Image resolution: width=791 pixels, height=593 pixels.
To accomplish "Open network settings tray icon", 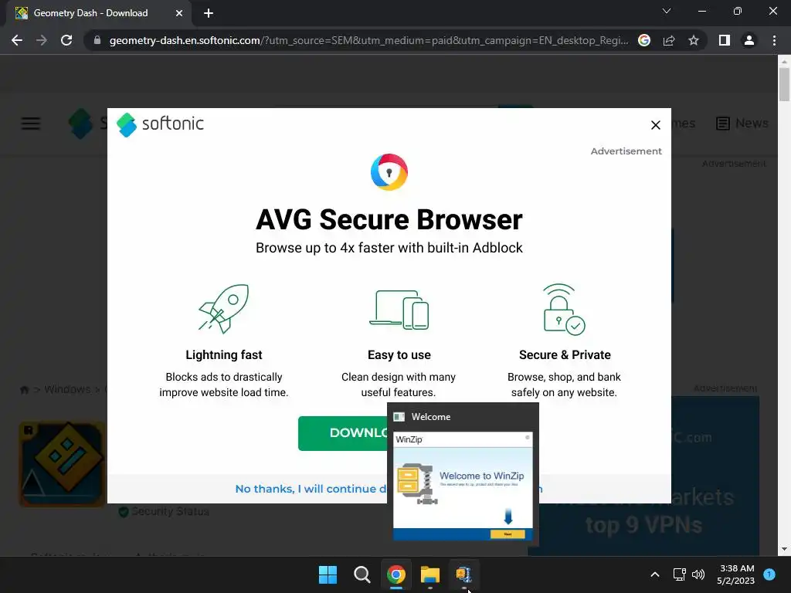I will point(680,574).
